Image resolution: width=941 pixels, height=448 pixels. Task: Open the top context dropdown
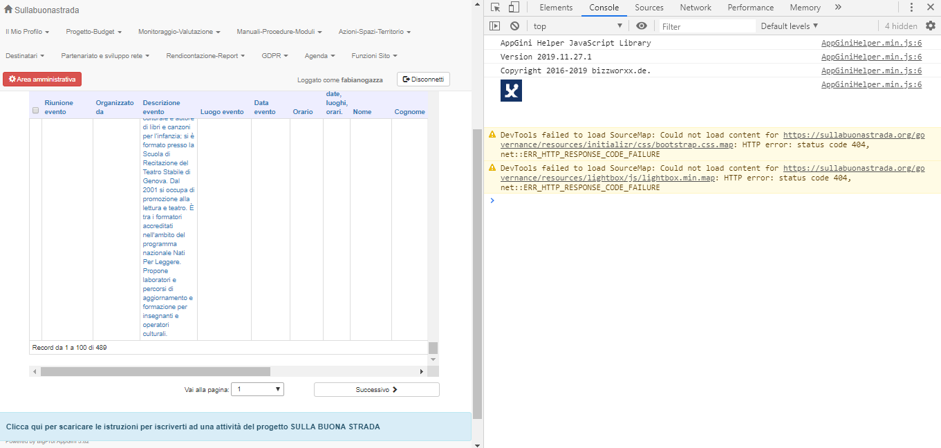click(x=578, y=26)
